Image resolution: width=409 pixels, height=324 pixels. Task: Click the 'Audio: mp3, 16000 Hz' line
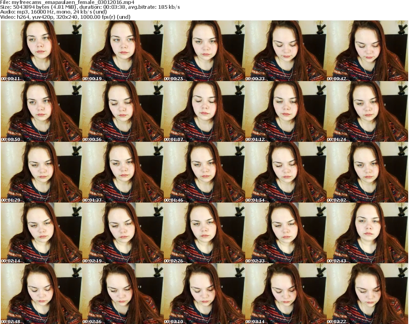(54, 12)
